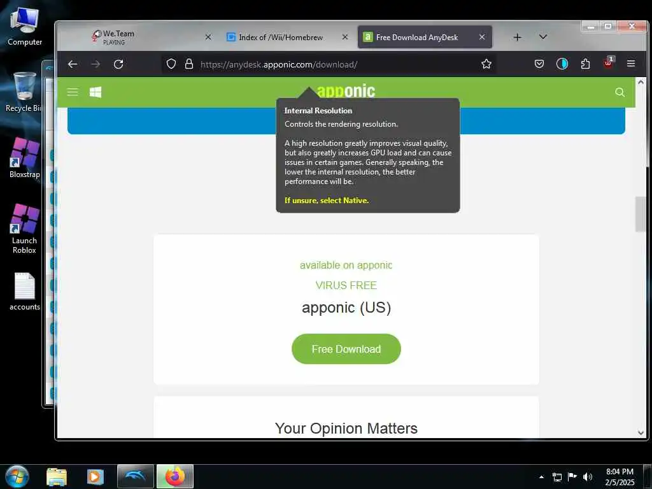Click the scrollbar up arrow
The height and width of the screenshot is (489, 652).
pos(641,82)
